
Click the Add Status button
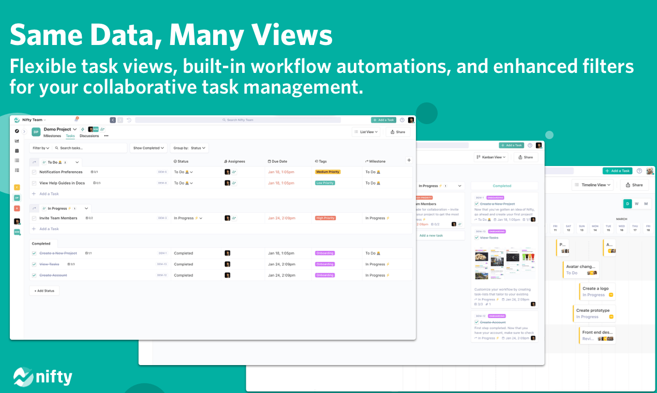44,291
